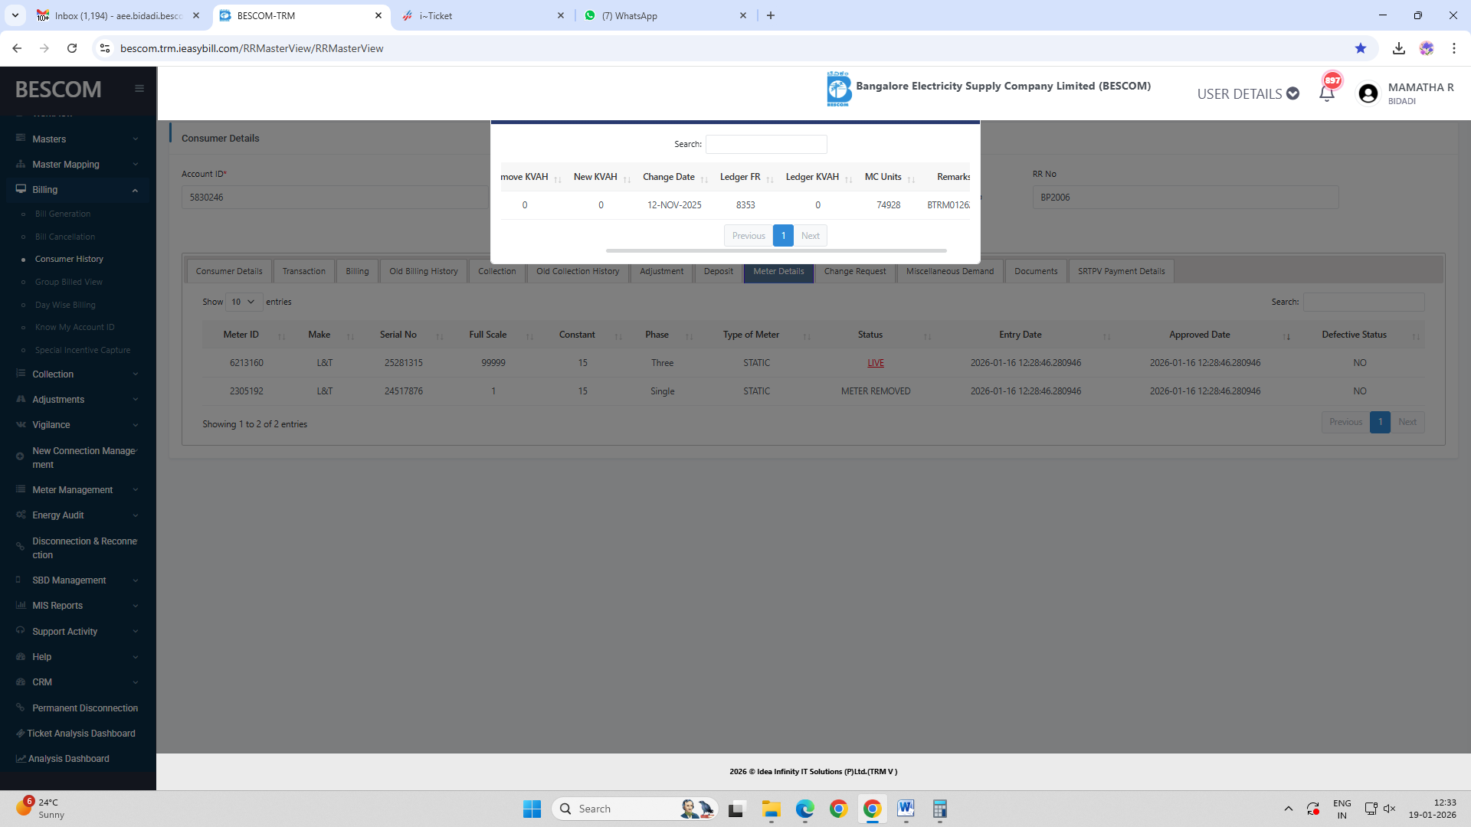Switch to the Change Request tab
The width and height of the screenshot is (1471, 827).
(x=854, y=271)
